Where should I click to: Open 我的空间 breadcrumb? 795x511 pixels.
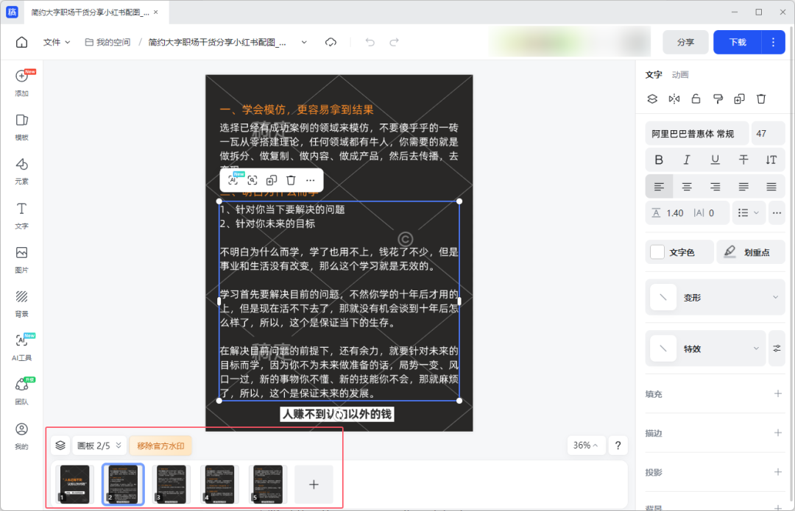pos(107,42)
